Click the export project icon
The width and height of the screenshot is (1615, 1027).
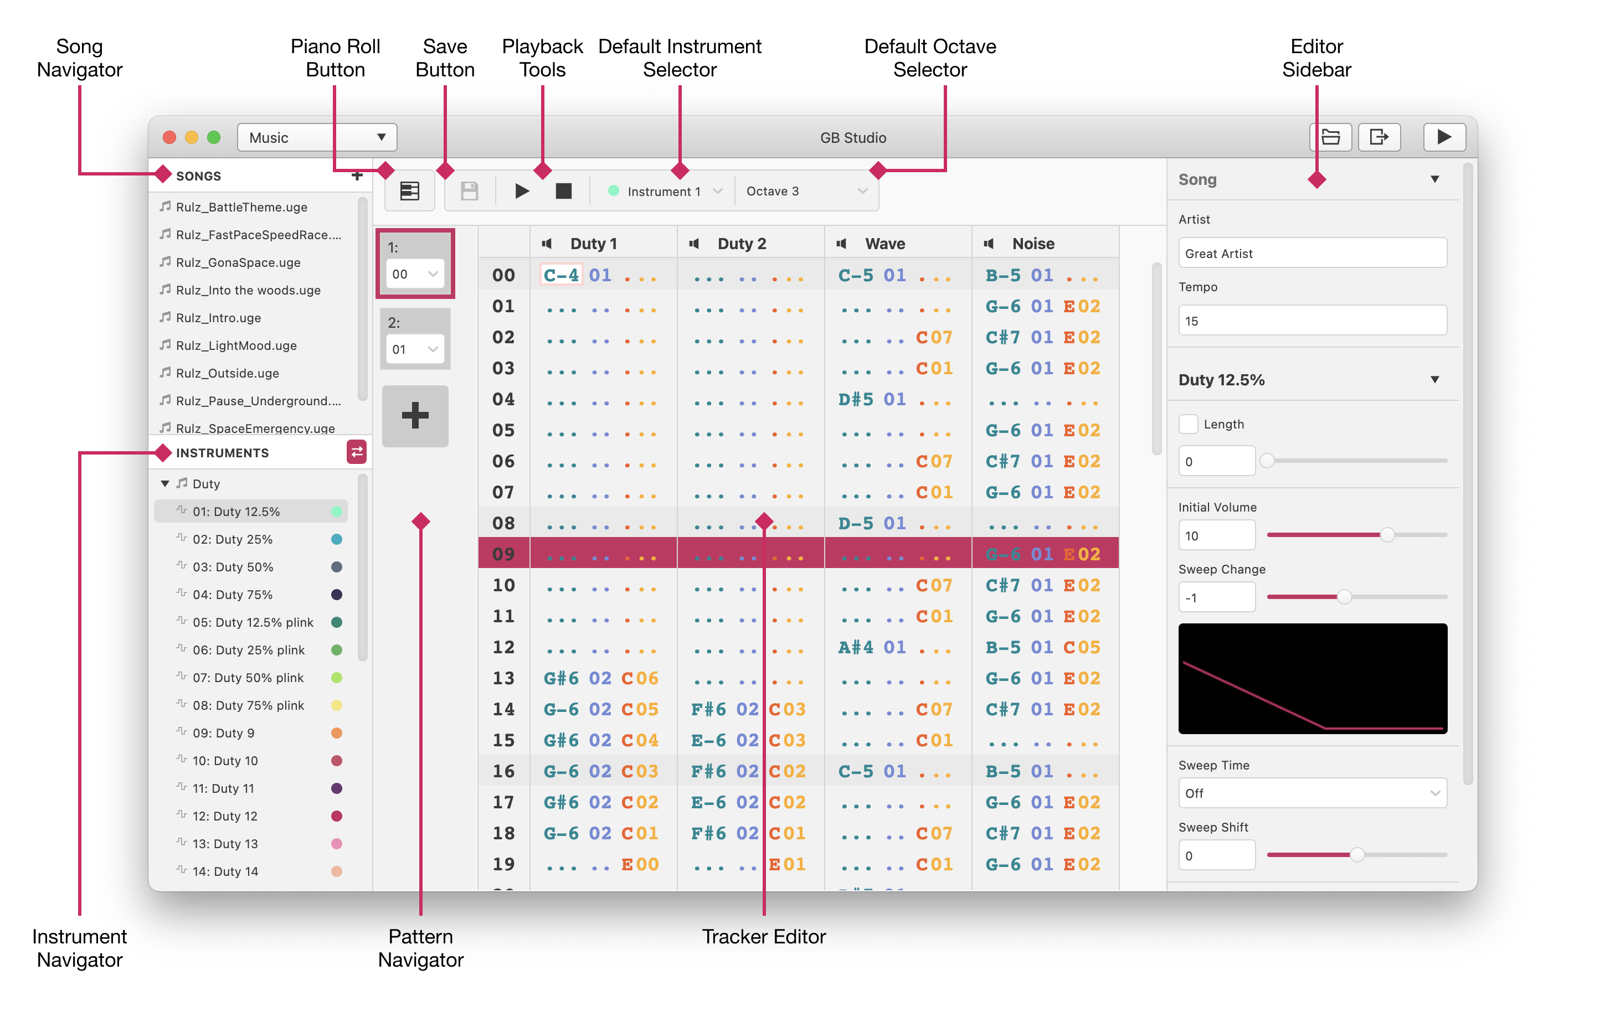[1379, 137]
